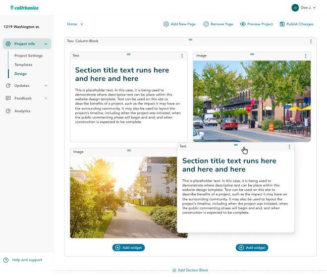Open the Two Column Block kebab menu
The image size is (327, 277).
pos(311,41)
